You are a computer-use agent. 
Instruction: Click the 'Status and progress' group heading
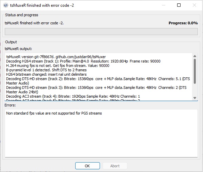22,15
